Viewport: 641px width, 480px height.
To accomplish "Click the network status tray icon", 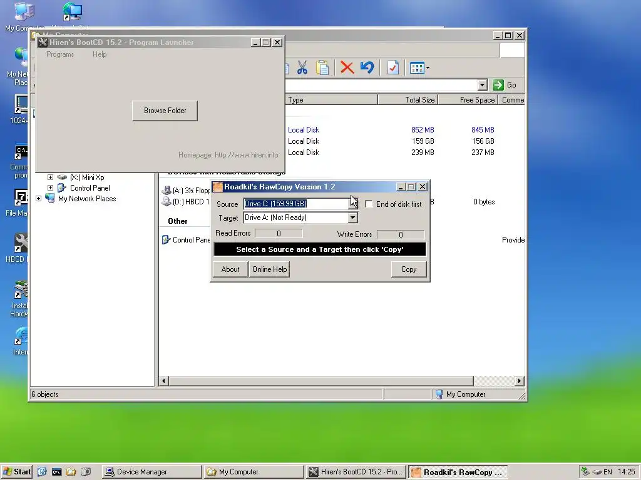I will click(585, 471).
